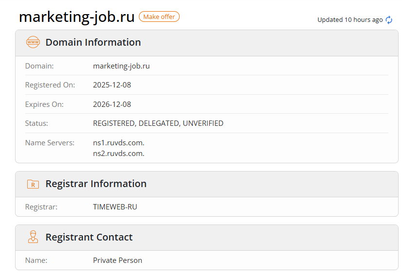
Task: Click the 'Expires On:' label
Action: click(44, 104)
